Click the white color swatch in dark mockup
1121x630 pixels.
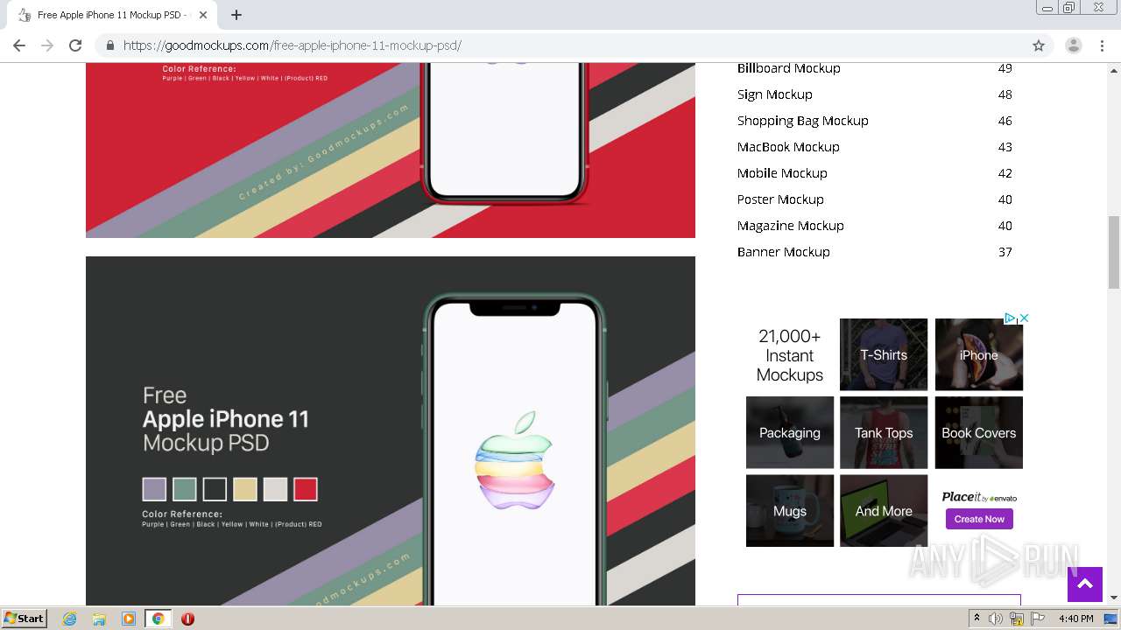click(275, 489)
